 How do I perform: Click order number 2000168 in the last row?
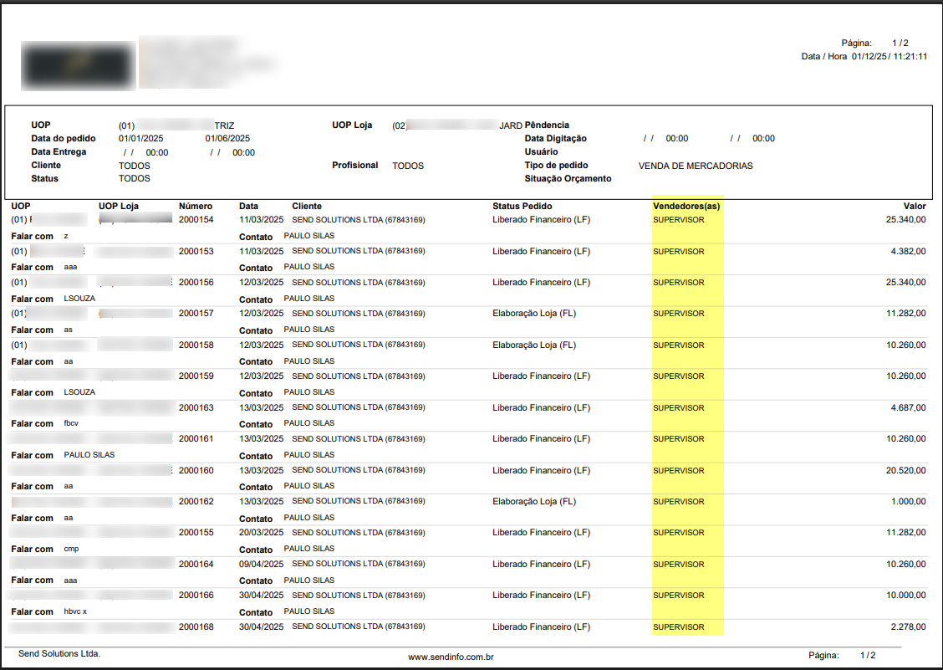[x=196, y=627]
